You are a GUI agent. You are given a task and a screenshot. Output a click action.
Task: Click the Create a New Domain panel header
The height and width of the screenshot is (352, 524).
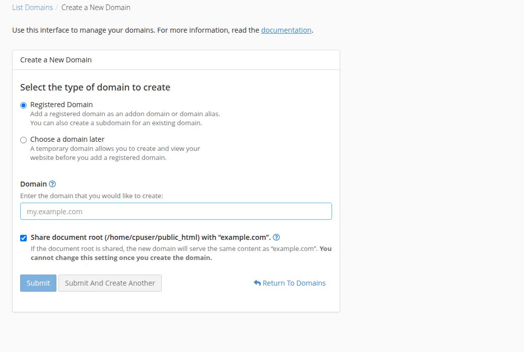[x=176, y=60]
